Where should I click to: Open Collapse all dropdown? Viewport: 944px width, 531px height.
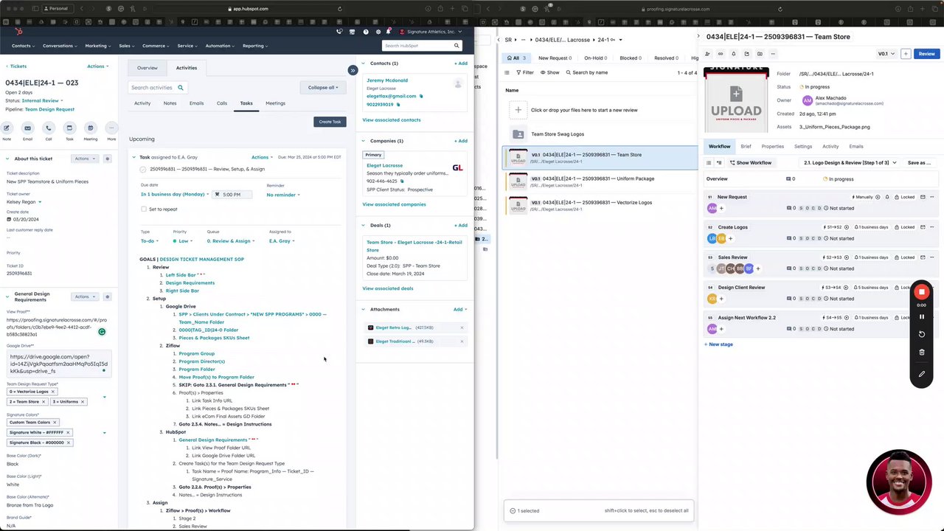[323, 87]
